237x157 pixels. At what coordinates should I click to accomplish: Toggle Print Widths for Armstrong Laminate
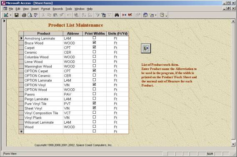coord(94,38)
